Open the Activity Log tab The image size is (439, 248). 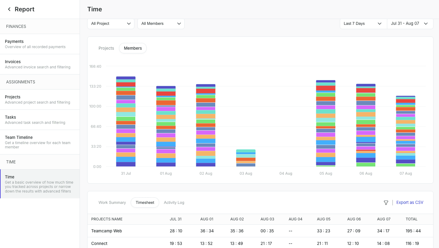tap(174, 203)
